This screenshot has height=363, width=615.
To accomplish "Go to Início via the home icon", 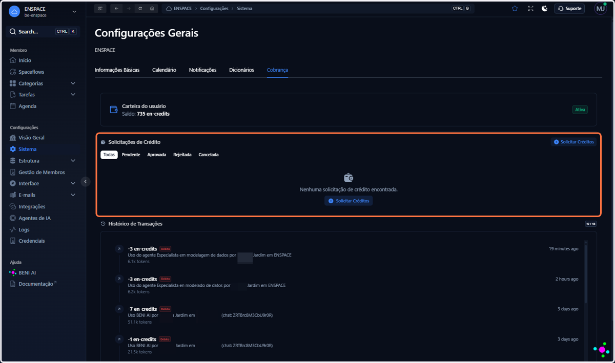I will (x=13, y=60).
